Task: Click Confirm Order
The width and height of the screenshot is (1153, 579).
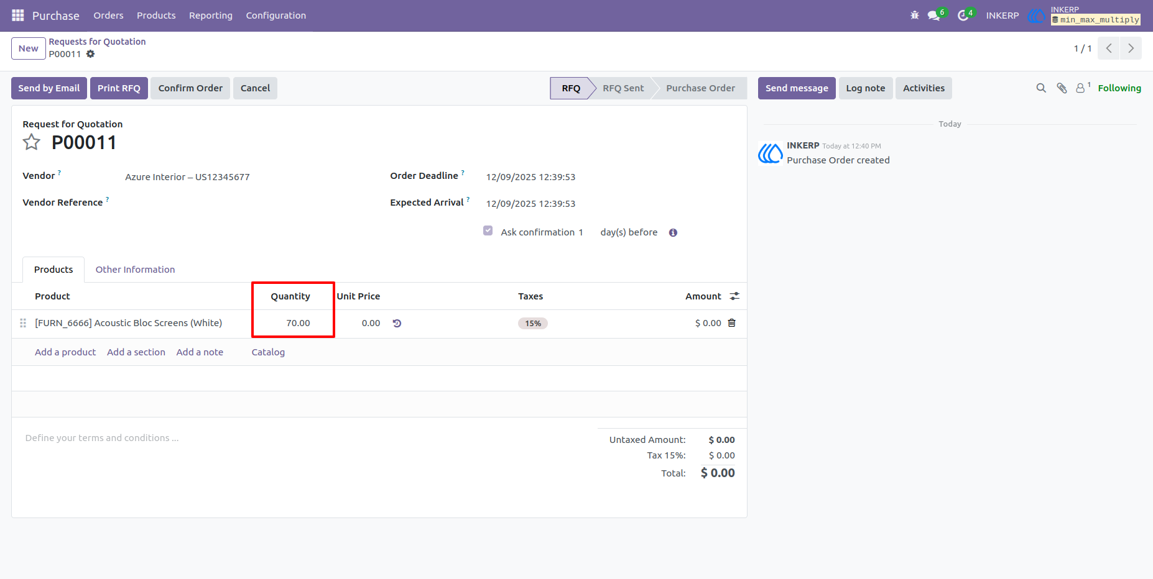Action: click(x=190, y=88)
